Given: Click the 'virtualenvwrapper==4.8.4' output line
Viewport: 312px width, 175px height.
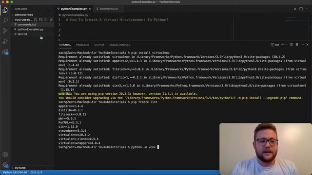Looking at the screenshot, I should coord(79,143).
